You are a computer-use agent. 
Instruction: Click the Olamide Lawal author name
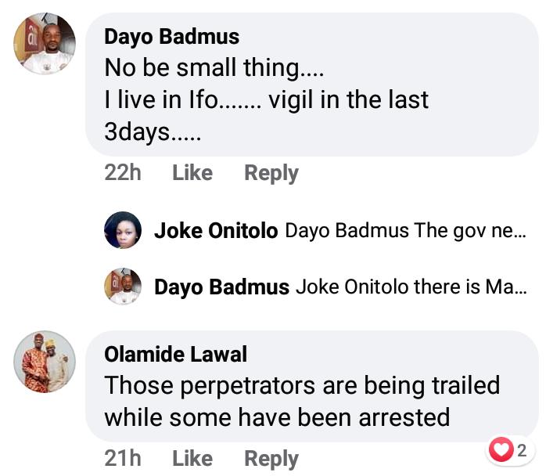176,354
